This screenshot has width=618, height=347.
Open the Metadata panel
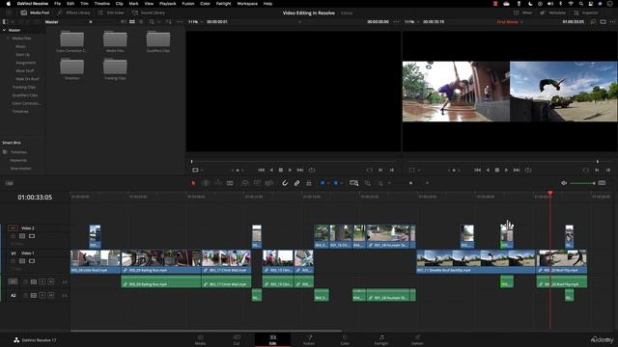tap(553, 13)
